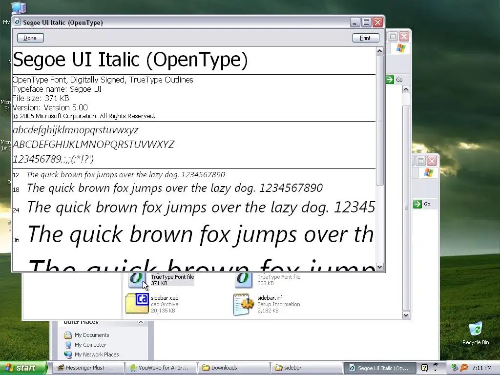
Task: Collapse the Other Places panel
Action: [x=141, y=322]
